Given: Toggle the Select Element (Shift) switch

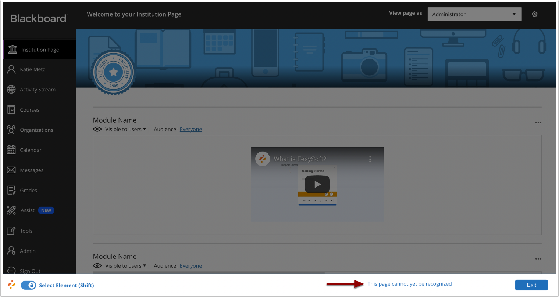Looking at the screenshot, I should point(28,285).
